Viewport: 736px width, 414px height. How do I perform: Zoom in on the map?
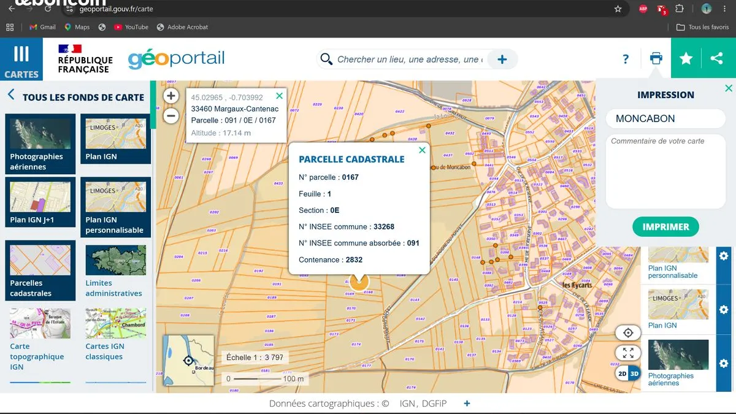coord(171,96)
